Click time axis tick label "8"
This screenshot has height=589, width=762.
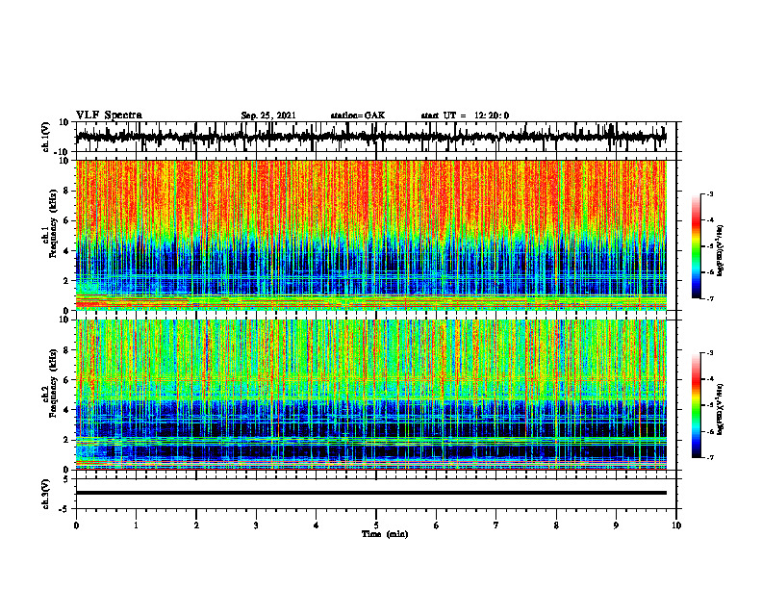pos(556,525)
